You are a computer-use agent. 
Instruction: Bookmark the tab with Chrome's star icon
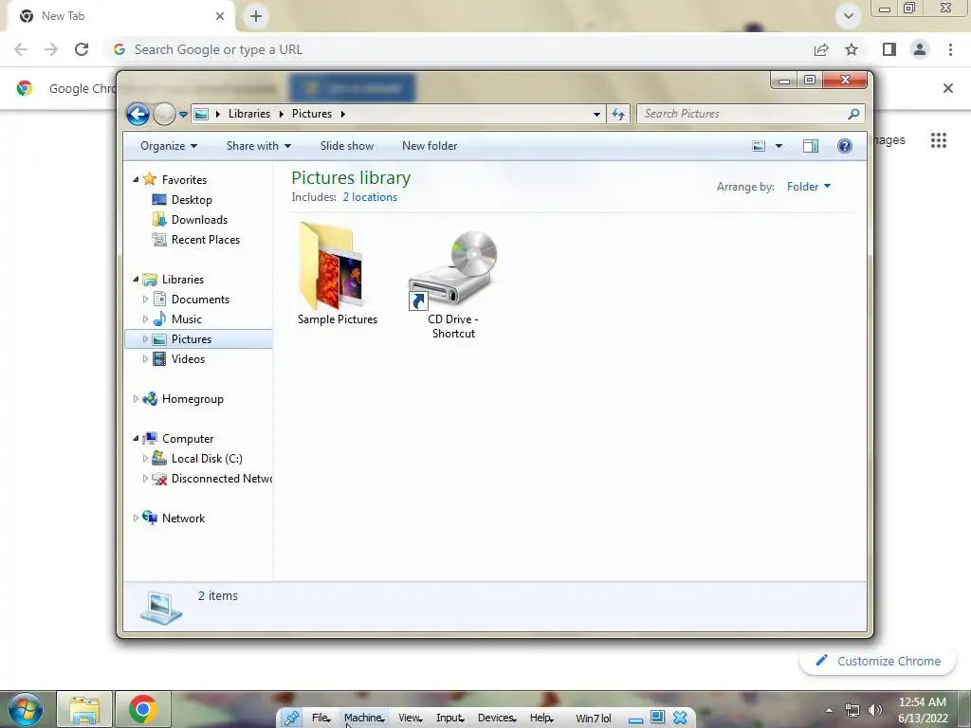coord(852,49)
